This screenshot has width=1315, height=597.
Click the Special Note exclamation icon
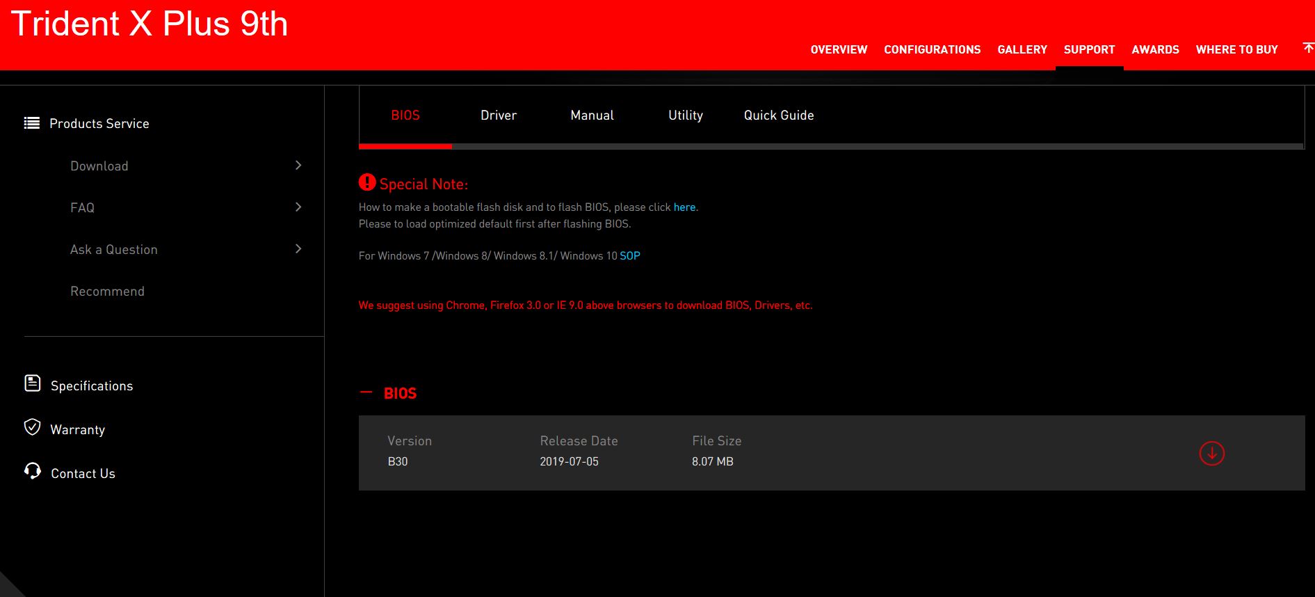click(x=367, y=182)
